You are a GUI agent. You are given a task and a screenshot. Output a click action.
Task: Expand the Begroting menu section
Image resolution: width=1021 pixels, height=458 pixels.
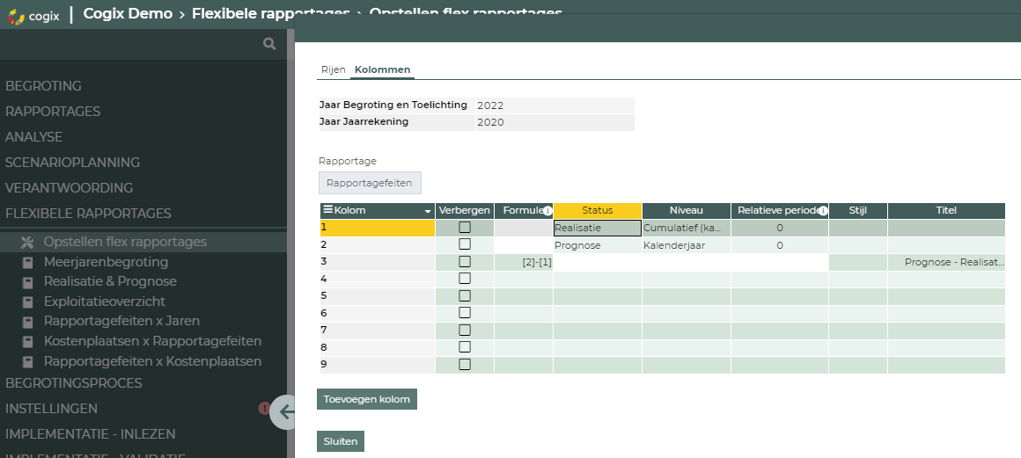pyautogui.click(x=44, y=86)
